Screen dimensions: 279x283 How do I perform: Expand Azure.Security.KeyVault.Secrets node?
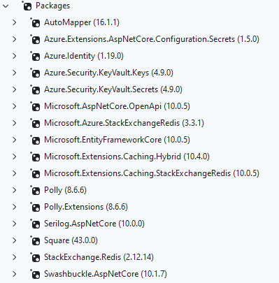tap(15, 89)
